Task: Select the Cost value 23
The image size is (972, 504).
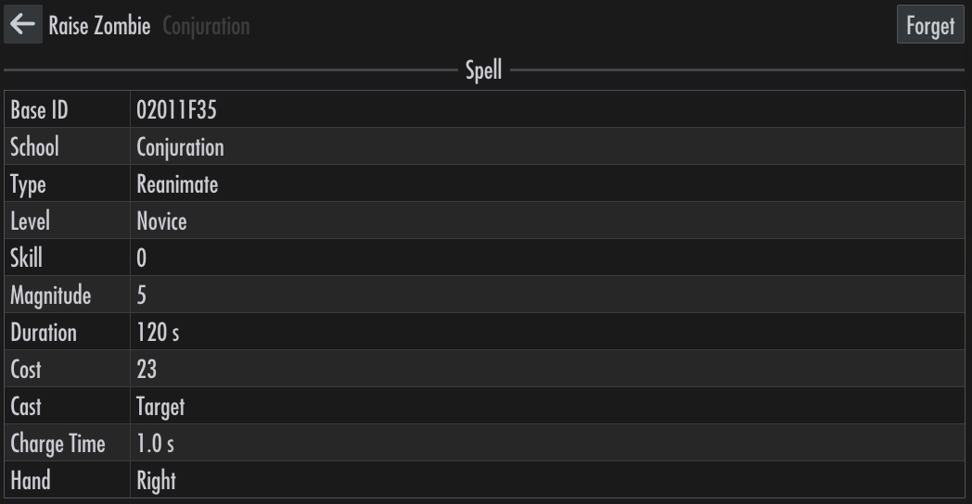Action: point(147,370)
